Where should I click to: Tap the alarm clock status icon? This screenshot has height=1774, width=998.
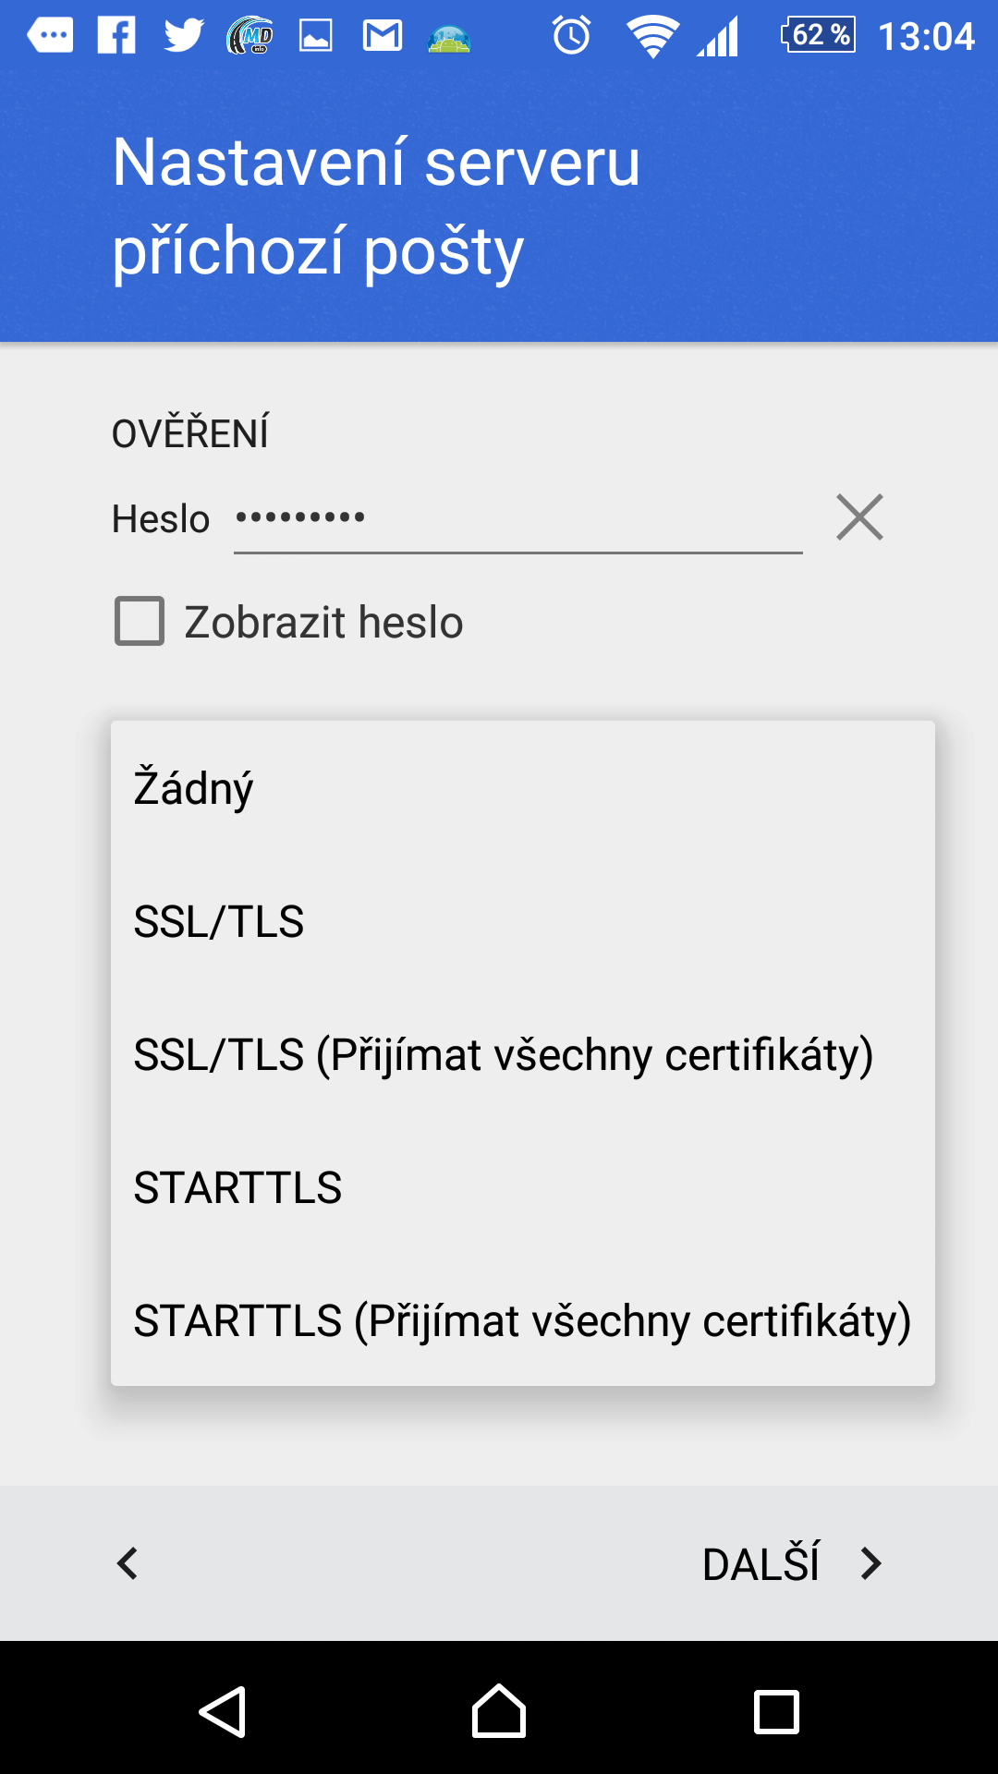(571, 36)
